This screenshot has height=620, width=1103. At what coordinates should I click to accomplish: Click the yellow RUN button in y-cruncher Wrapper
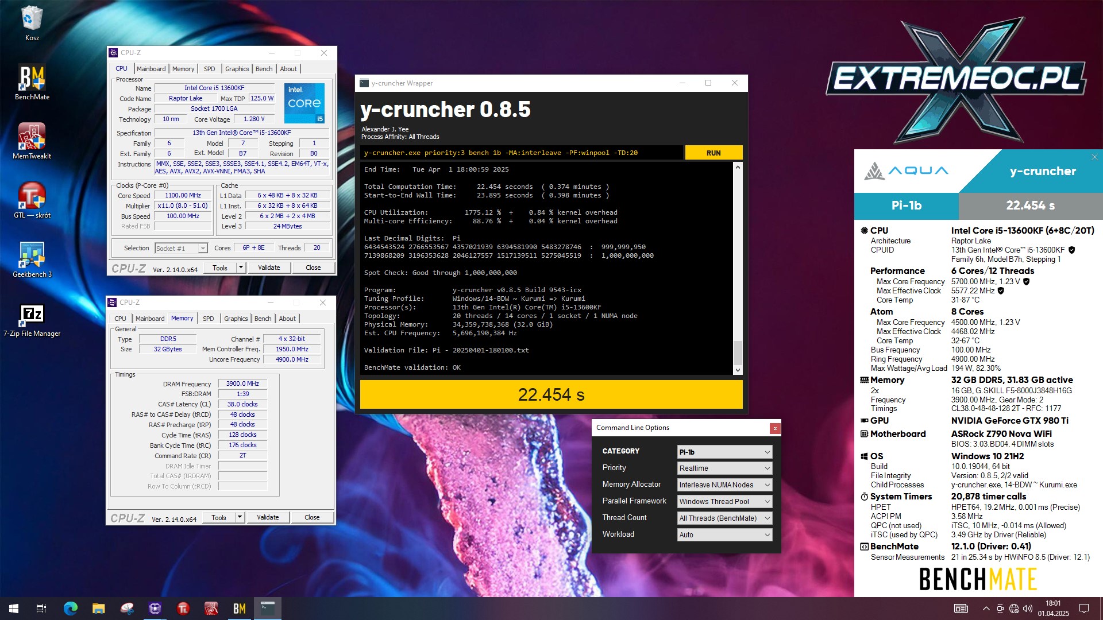(x=714, y=153)
